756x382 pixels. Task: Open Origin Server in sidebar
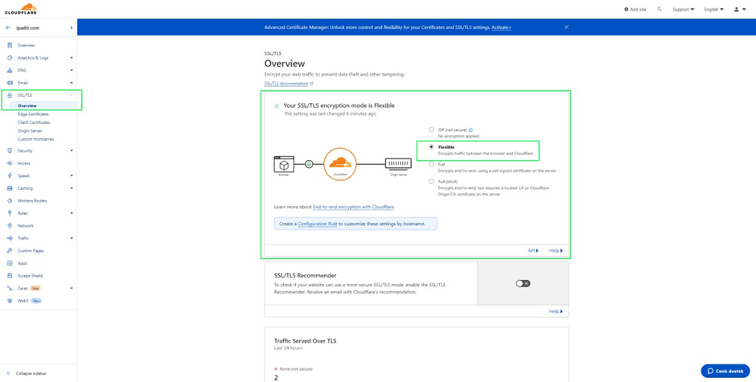[x=30, y=131]
